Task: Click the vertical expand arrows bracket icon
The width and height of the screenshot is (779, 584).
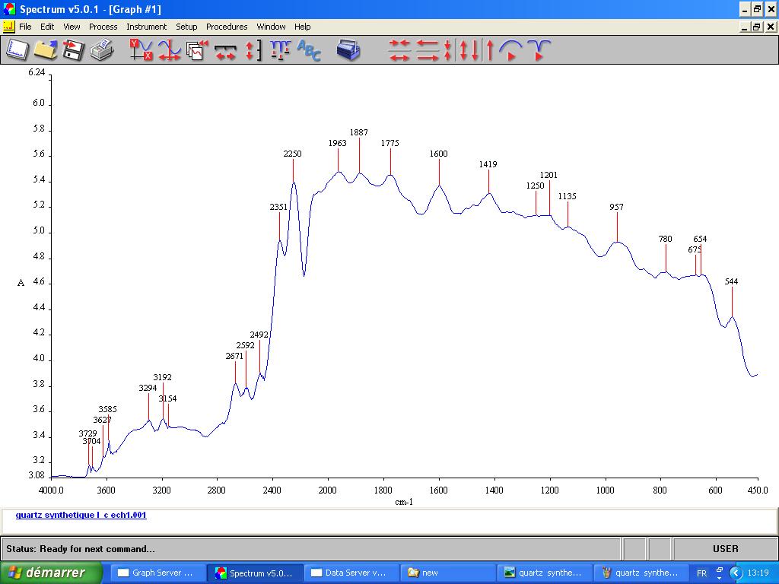Action: tap(253, 50)
